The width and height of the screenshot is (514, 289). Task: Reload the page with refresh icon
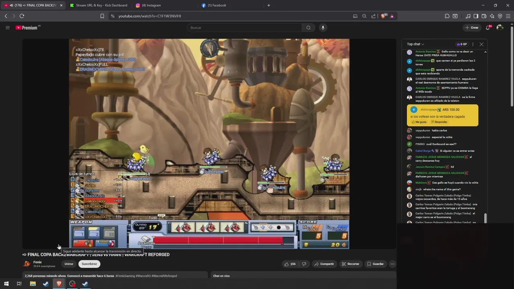pyautogui.click(x=22, y=16)
